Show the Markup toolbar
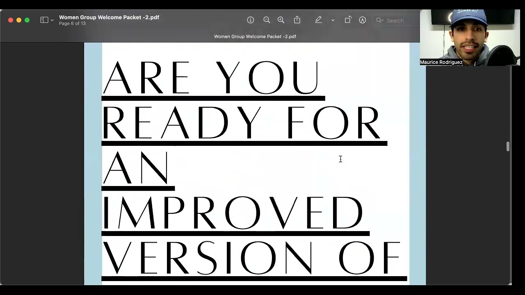 click(x=363, y=20)
